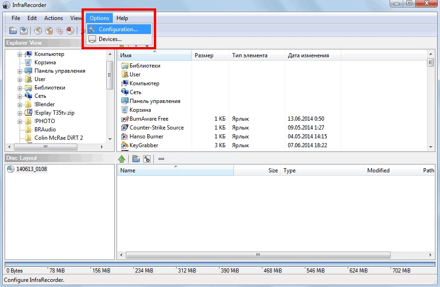Click the Save project toolbar icon
This screenshot has width=440, height=287.
(24, 30)
